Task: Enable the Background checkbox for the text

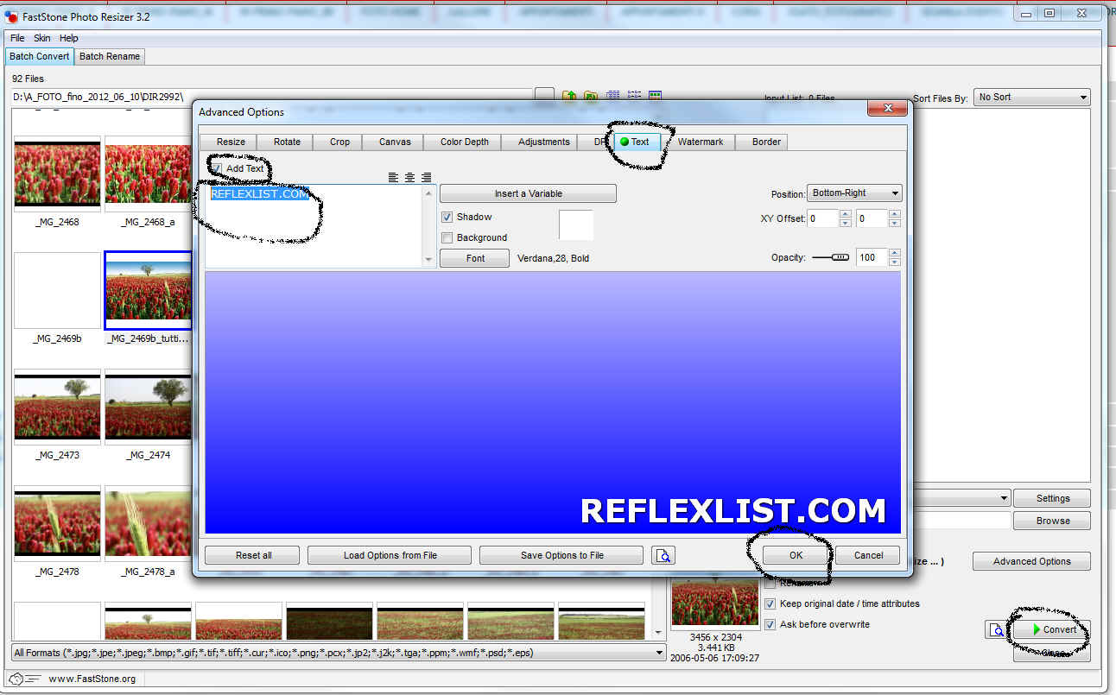Action: [x=447, y=237]
